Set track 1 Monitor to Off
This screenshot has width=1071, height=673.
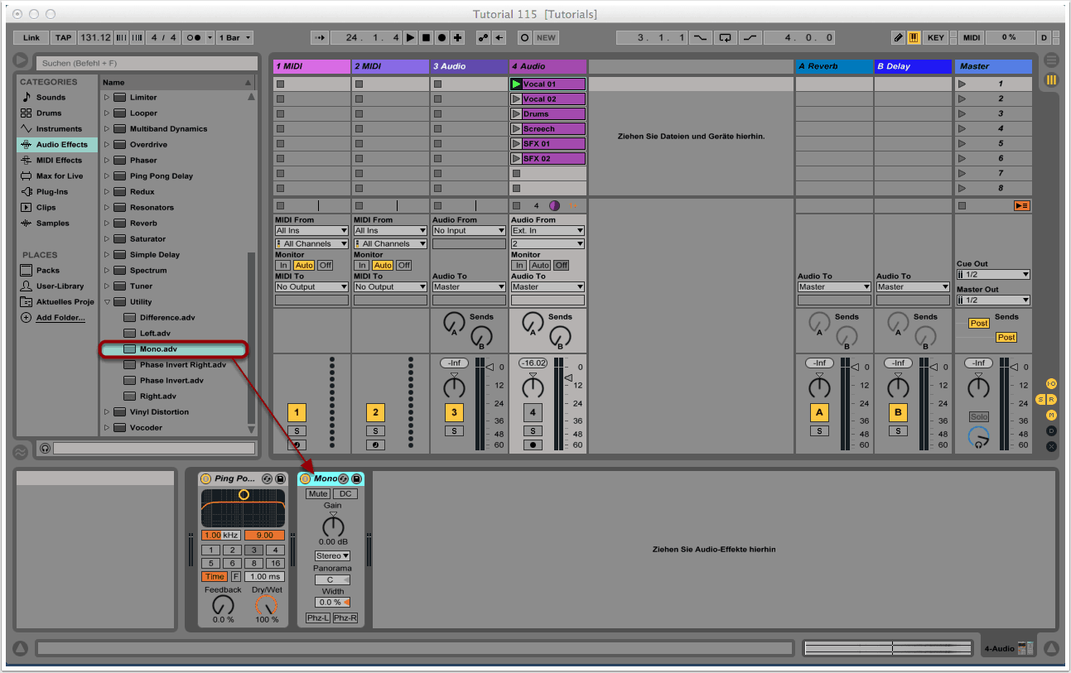[325, 266]
